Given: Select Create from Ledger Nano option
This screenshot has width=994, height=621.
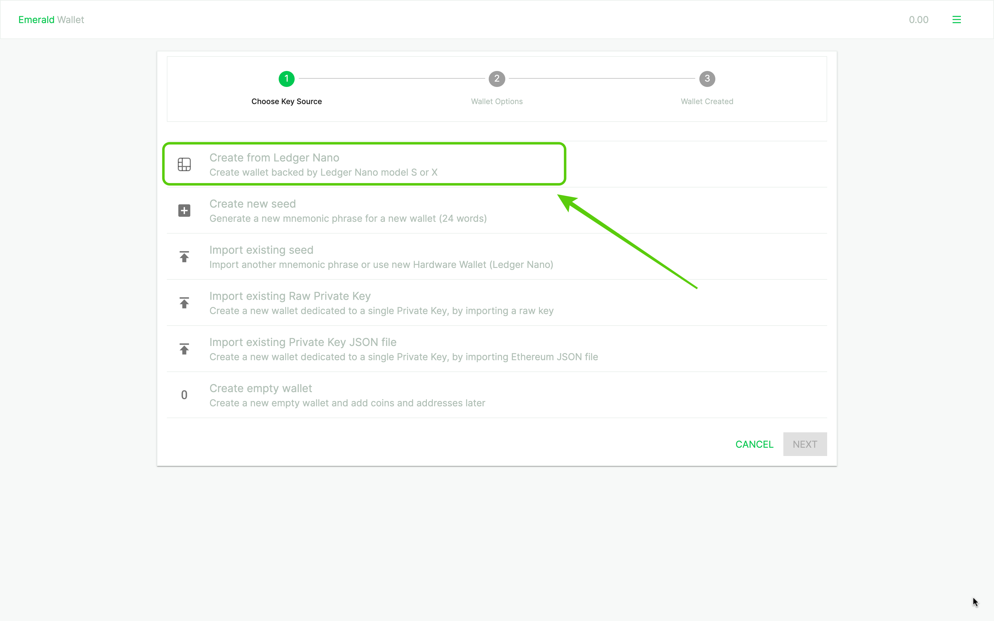Looking at the screenshot, I should (274, 158).
